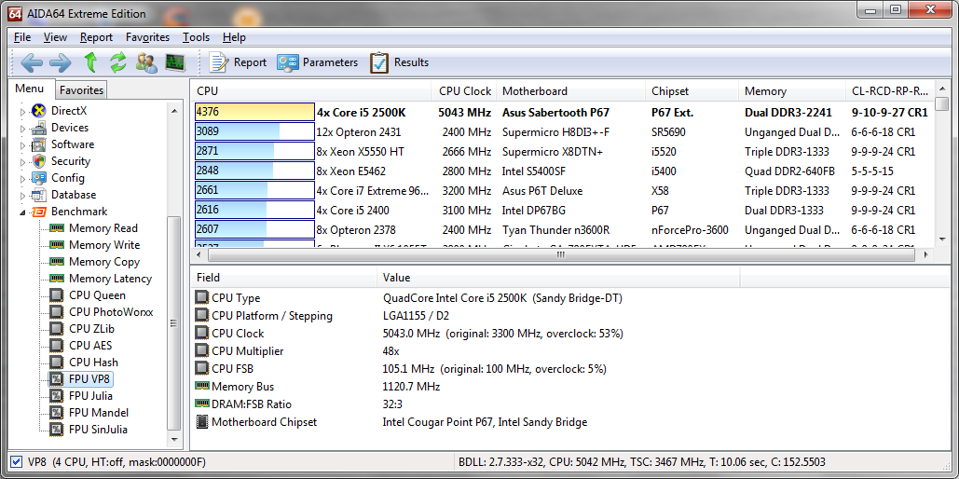Click the Back navigation arrow
959x479 pixels.
coord(31,62)
